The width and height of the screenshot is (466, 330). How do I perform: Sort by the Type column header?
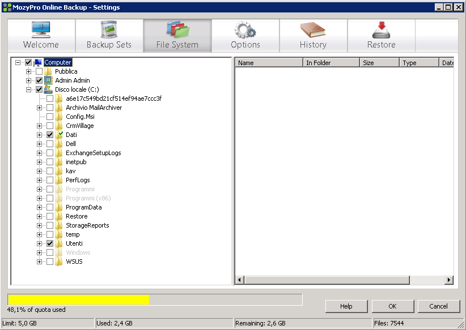pos(419,63)
